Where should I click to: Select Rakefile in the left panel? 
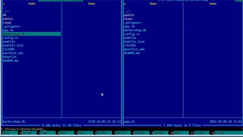[x=9, y=57]
